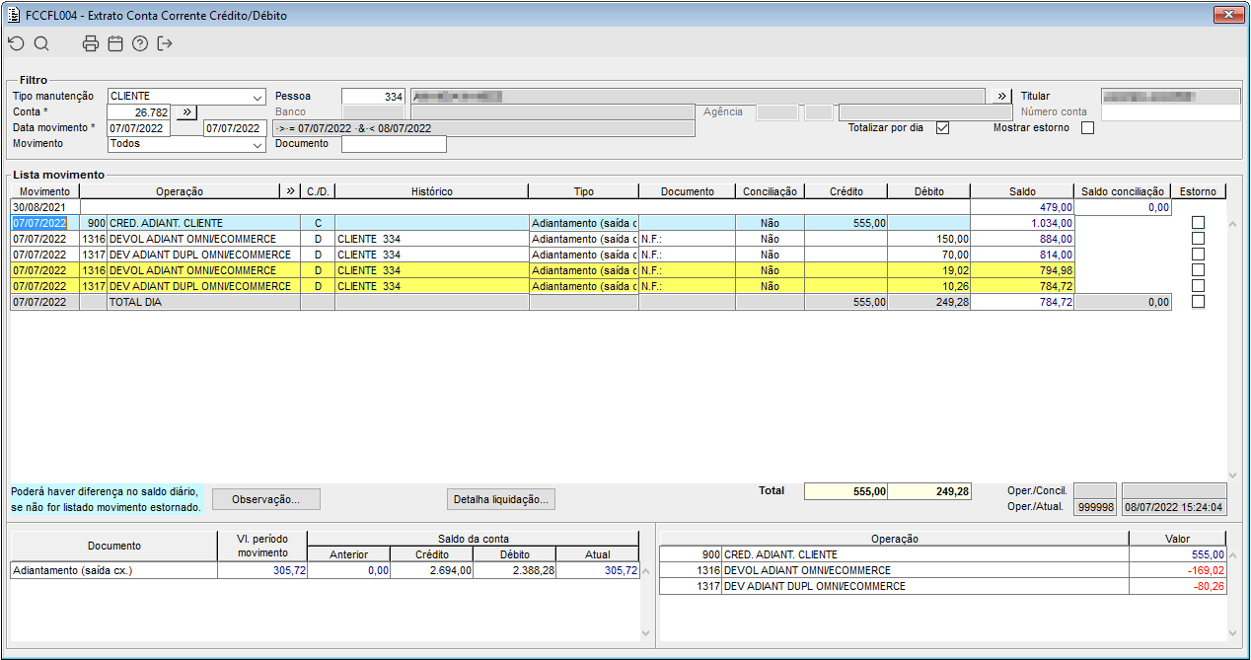Check Estorno box on the 814,00 saldo row
Viewport: 1251px width, 660px height.
1198,255
